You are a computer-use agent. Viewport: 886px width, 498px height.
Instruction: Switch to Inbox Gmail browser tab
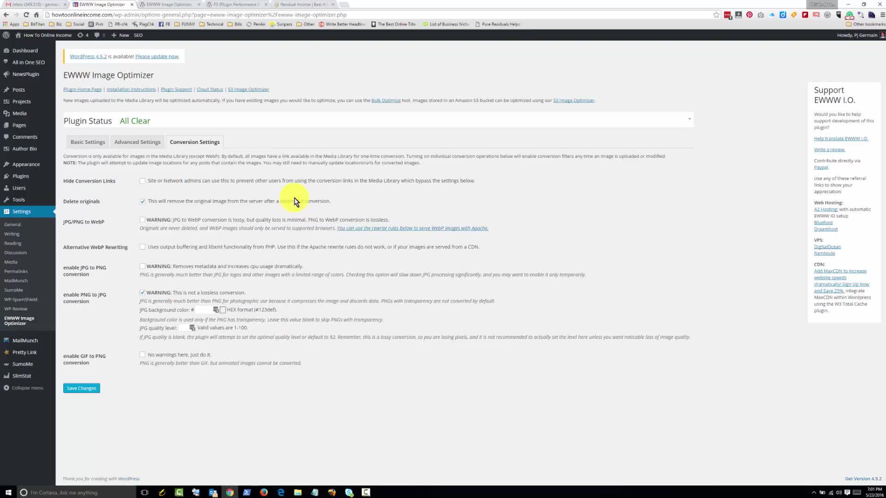pyautogui.click(x=36, y=5)
